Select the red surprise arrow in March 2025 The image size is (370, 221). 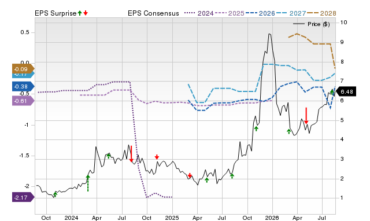(x=190, y=175)
